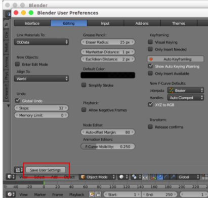Image resolution: width=208 pixels, height=198 pixels.
Task: Uncheck XYZ to RGB
Action: 150,105
